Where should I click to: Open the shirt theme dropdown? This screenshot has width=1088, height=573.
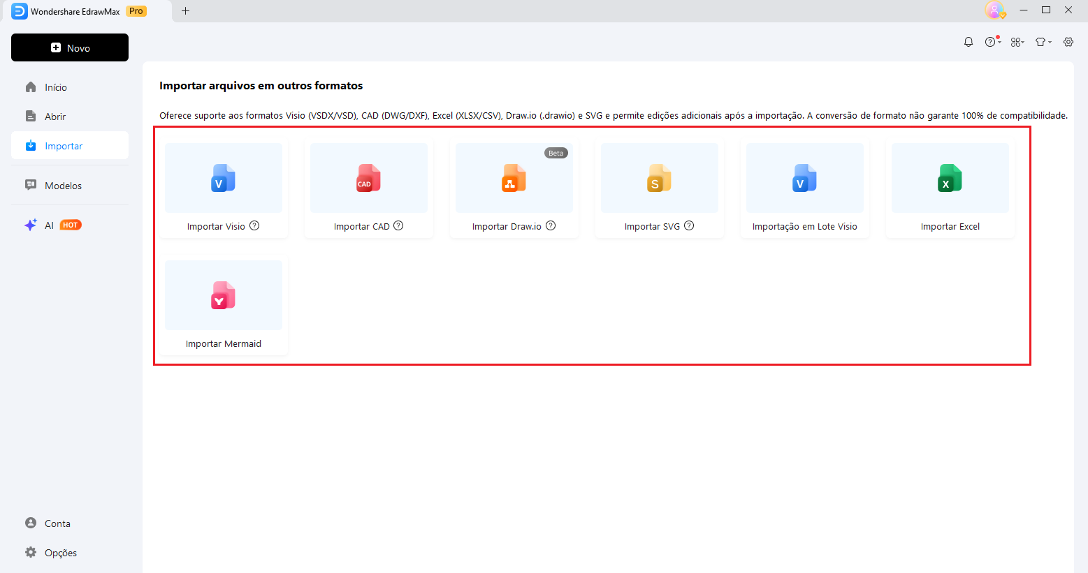point(1043,42)
